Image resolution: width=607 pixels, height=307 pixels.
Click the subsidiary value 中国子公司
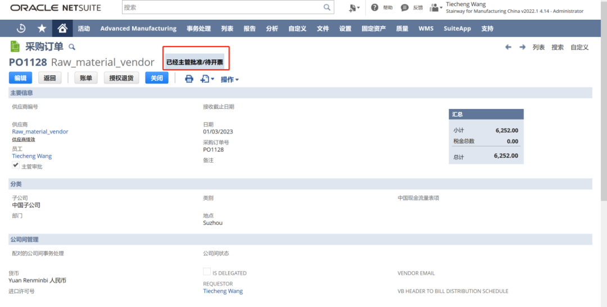(x=26, y=205)
